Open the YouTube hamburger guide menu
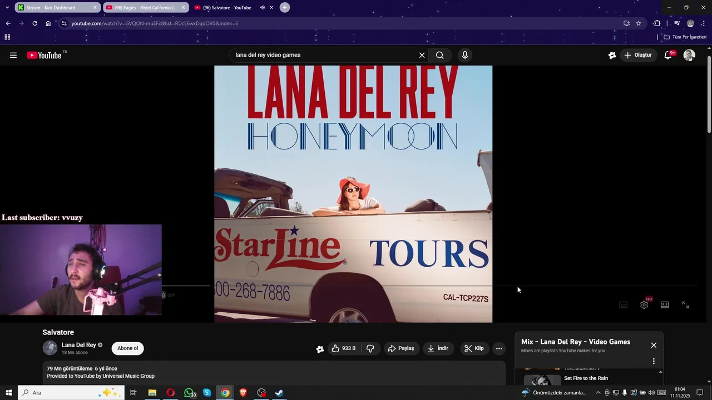Viewport: 712px width, 400px height. [x=13, y=55]
